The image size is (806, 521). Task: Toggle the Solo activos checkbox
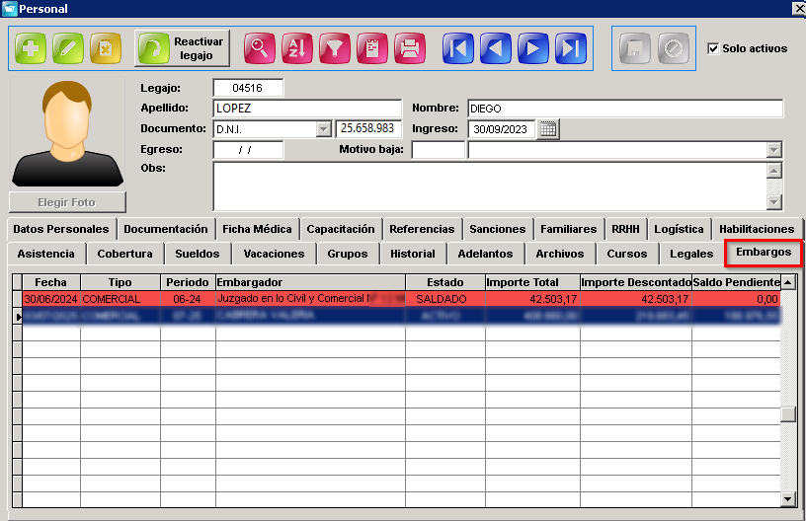click(713, 48)
